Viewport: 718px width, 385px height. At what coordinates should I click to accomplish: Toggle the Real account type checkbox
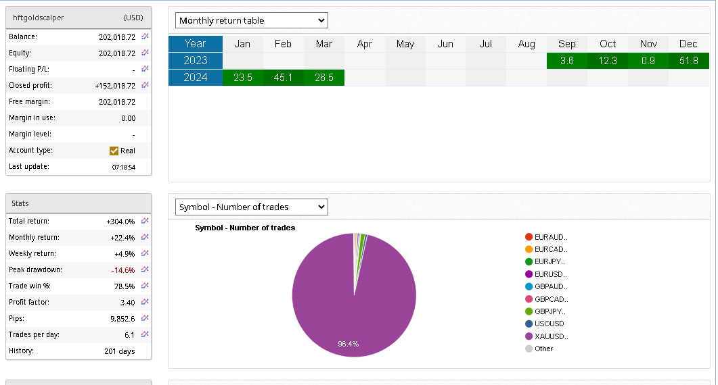click(x=114, y=151)
